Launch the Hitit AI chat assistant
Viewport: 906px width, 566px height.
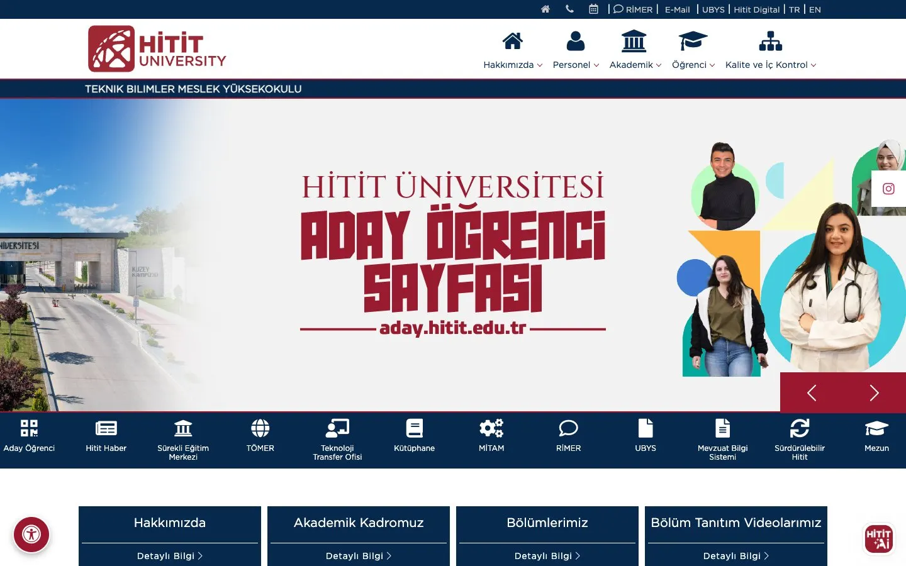879,539
